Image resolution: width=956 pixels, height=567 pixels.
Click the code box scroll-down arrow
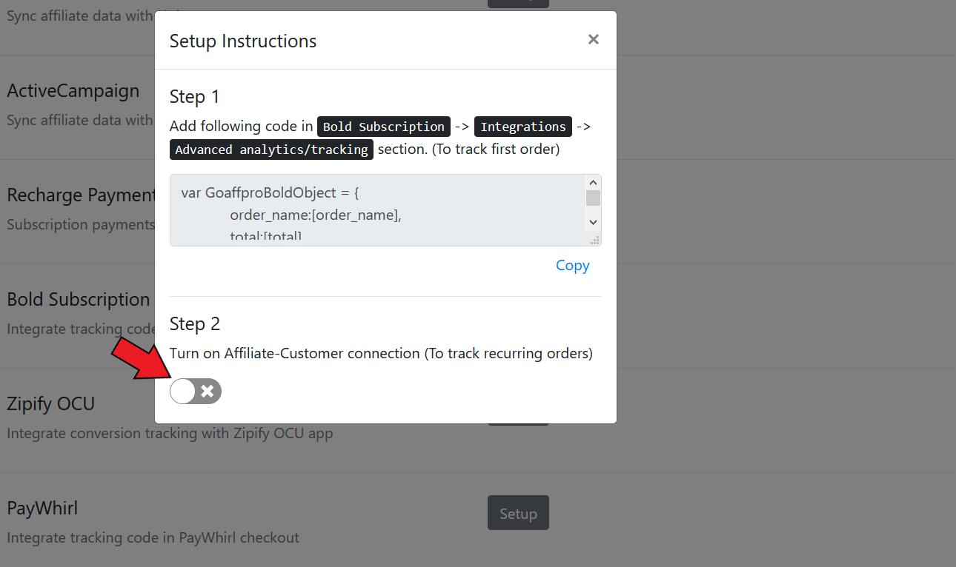[x=593, y=221]
